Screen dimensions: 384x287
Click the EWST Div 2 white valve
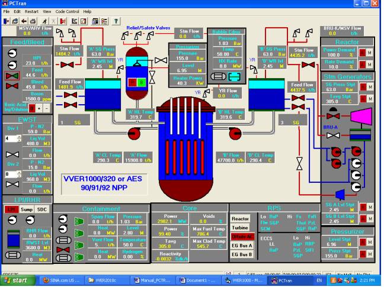coord(12,184)
